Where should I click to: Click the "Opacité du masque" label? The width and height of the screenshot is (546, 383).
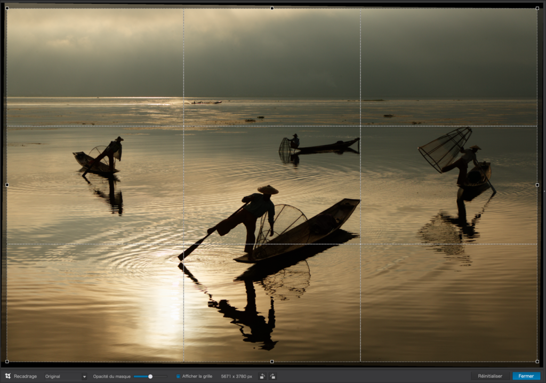(112, 377)
